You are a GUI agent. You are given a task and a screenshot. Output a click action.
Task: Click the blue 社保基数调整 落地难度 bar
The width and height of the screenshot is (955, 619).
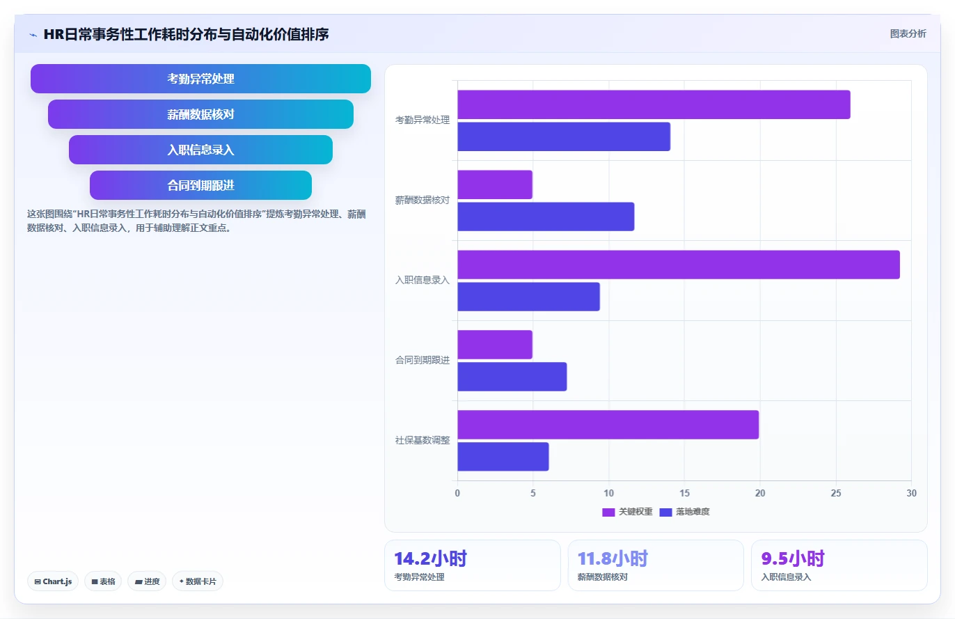click(503, 457)
